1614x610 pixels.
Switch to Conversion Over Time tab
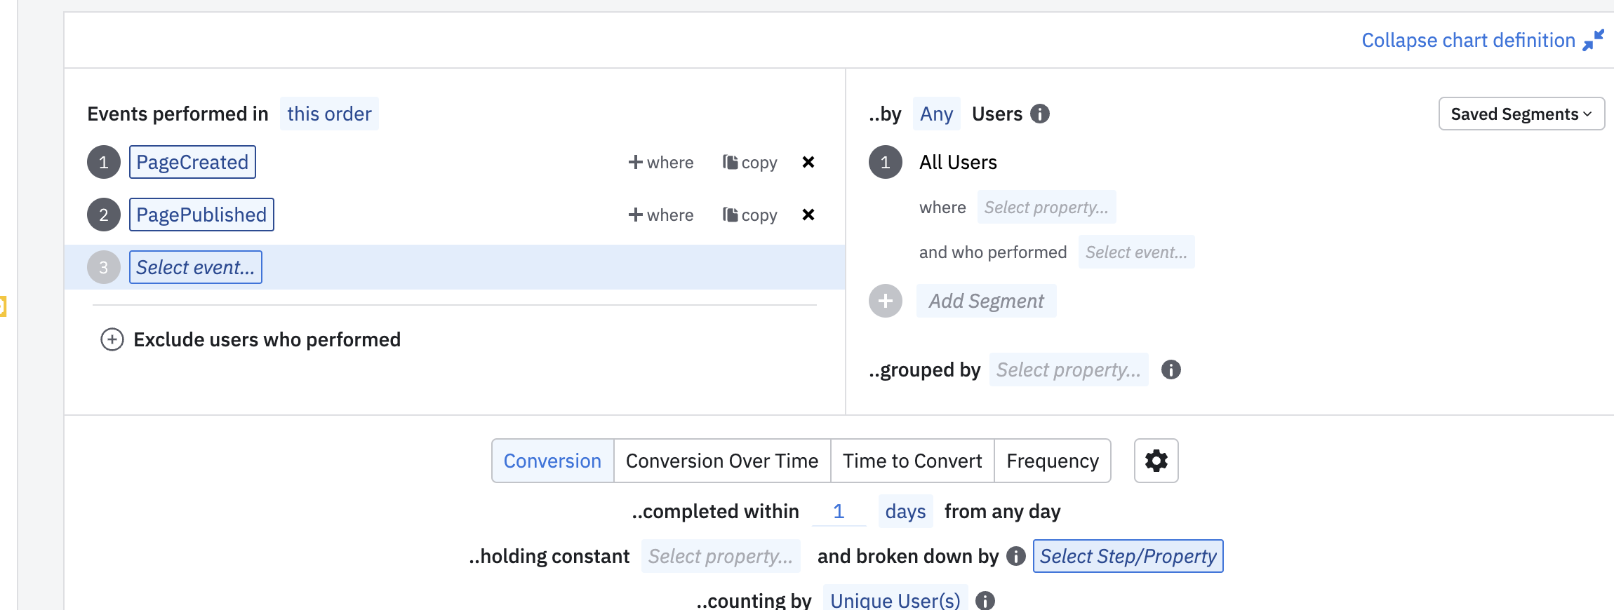[x=722, y=461]
